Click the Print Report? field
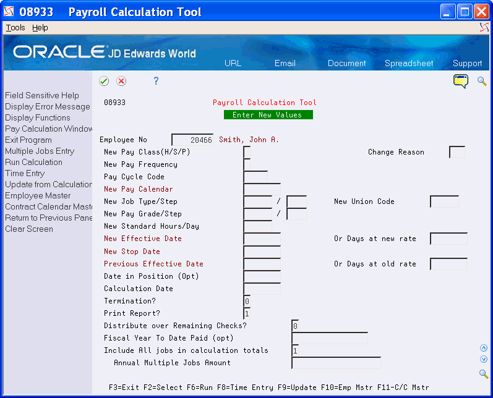Screen dimensions: 493x398 tap(247, 313)
